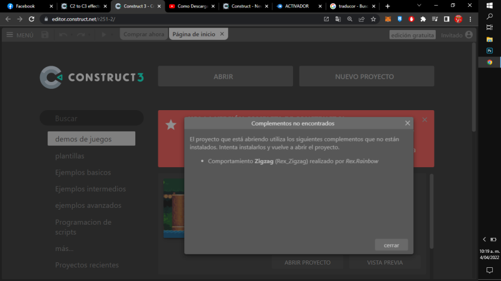Click the play preview icon in toolbar
501x281 pixels.
(103, 34)
